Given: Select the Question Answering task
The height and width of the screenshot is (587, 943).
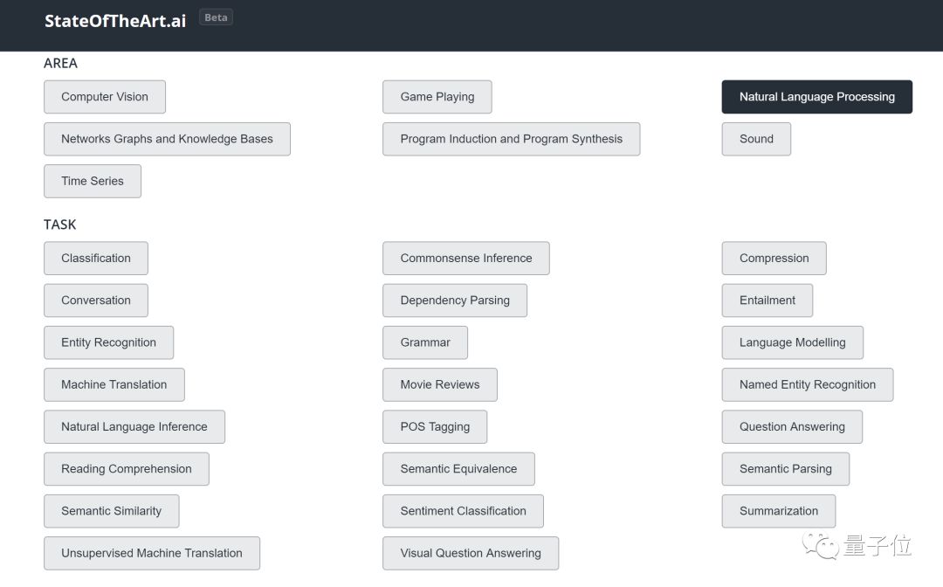Looking at the screenshot, I should pos(792,427).
